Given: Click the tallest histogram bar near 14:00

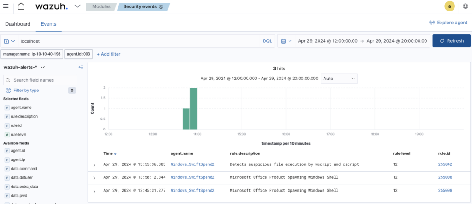Looking at the screenshot, I should coord(194,108).
